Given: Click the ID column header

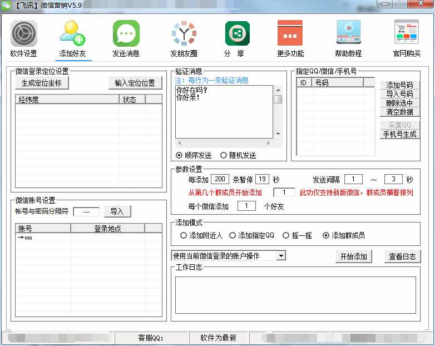Looking at the screenshot, I should click(304, 82).
